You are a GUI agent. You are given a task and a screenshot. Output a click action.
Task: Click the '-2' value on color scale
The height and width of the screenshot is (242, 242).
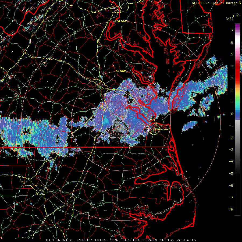(231, 138)
